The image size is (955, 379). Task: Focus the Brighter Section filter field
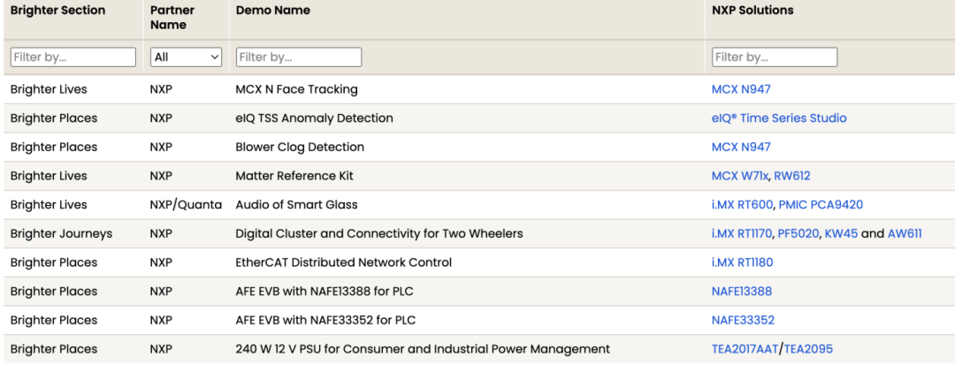click(x=73, y=57)
